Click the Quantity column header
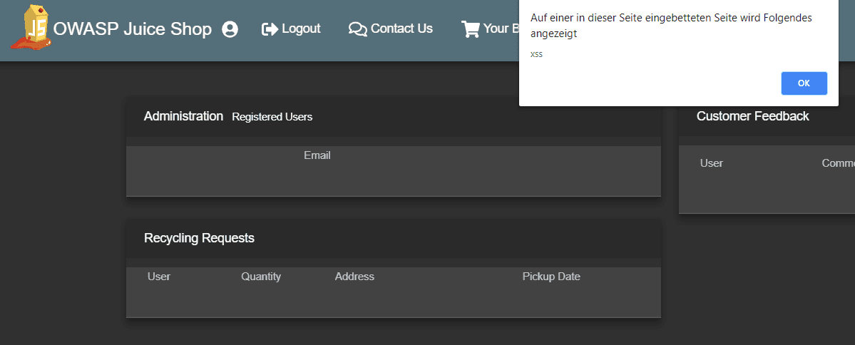The image size is (855, 345). point(261,277)
